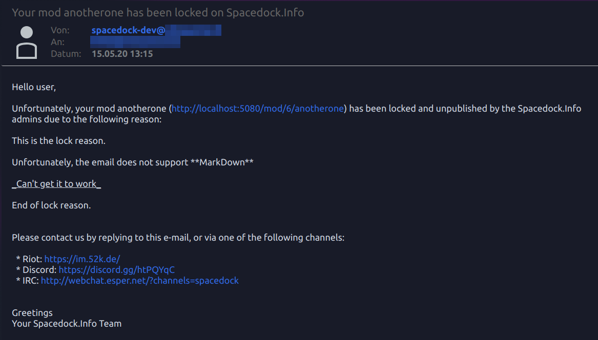Open the IRC webchat esper link
The image size is (598, 340).
tap(139, 281)
